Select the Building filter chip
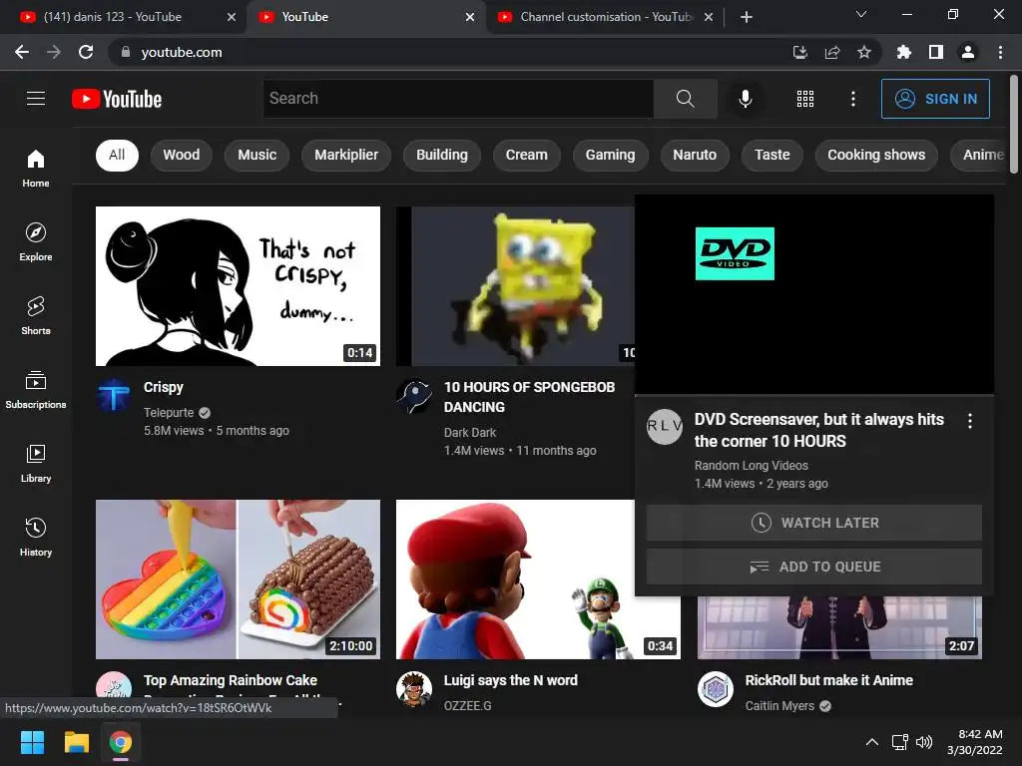The height and width of the screenshot is (766, 1022). [x=442, y=155]
